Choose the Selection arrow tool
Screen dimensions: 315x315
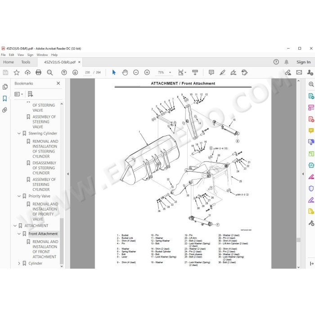(x=114, y=72)
